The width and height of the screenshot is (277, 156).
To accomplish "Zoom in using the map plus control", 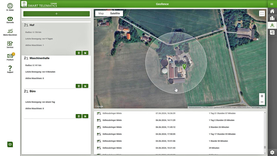I will coord(262,96).
